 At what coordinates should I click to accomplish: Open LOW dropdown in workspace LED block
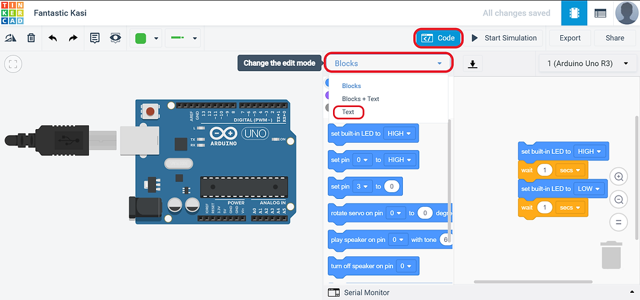pos(588,188)
